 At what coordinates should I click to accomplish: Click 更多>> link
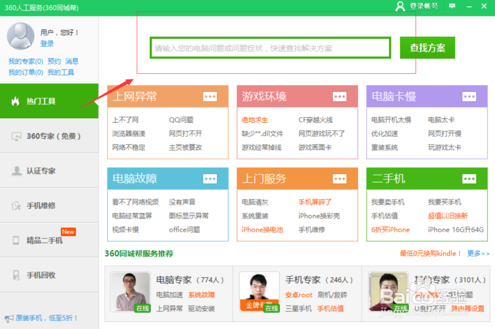478,254
